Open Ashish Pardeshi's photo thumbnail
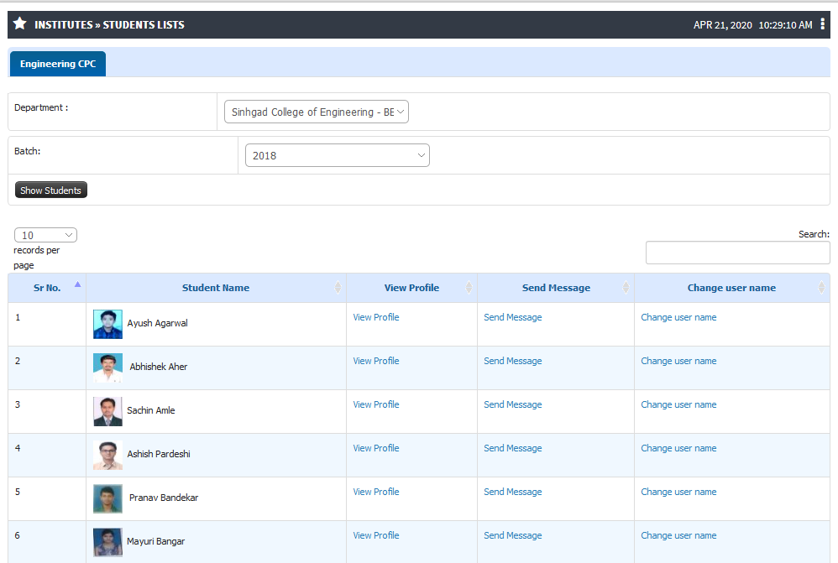838x563 pixels. coord(108,455)
